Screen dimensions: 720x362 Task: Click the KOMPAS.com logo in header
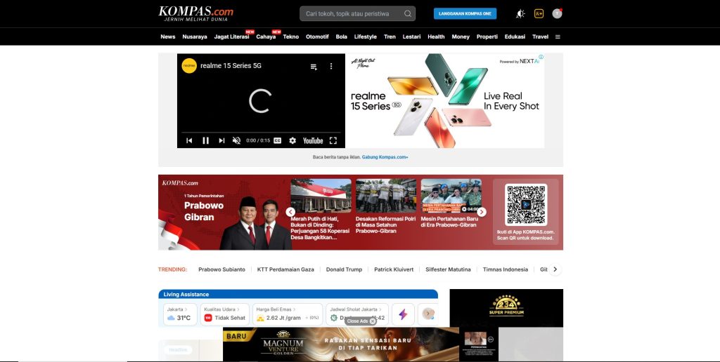195,14
